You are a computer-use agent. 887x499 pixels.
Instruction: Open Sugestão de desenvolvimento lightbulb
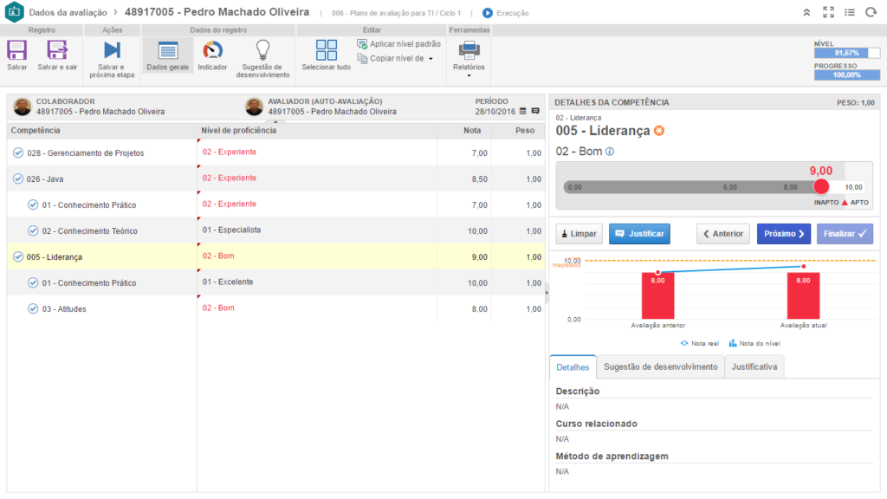pyautogui.click(x=262, y=50)
